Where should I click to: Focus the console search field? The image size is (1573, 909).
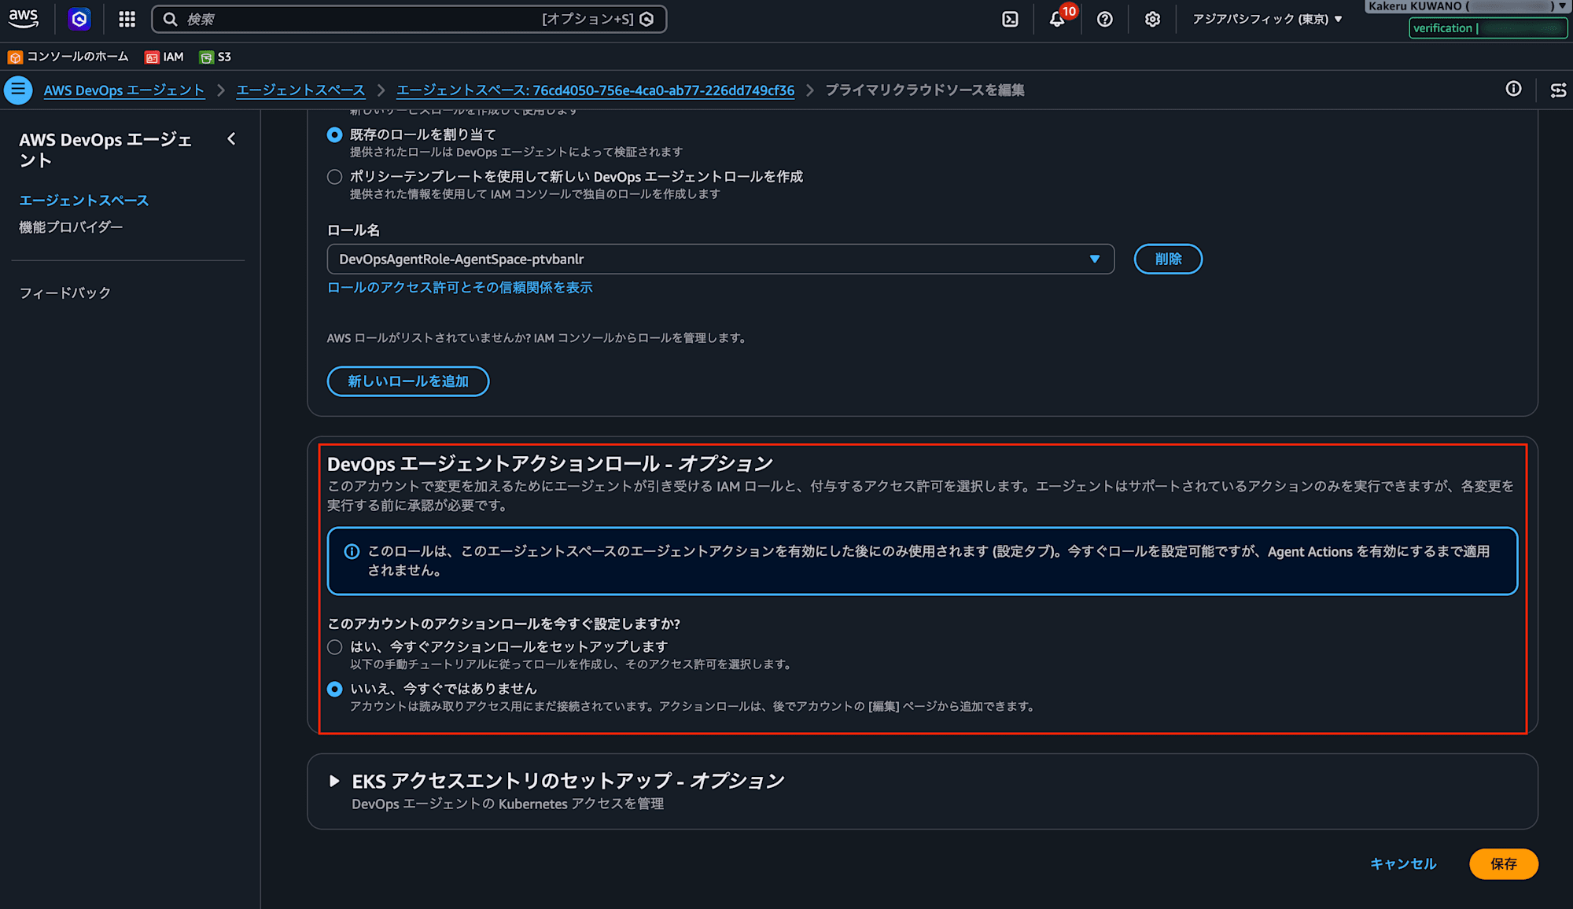pos(409,19)
